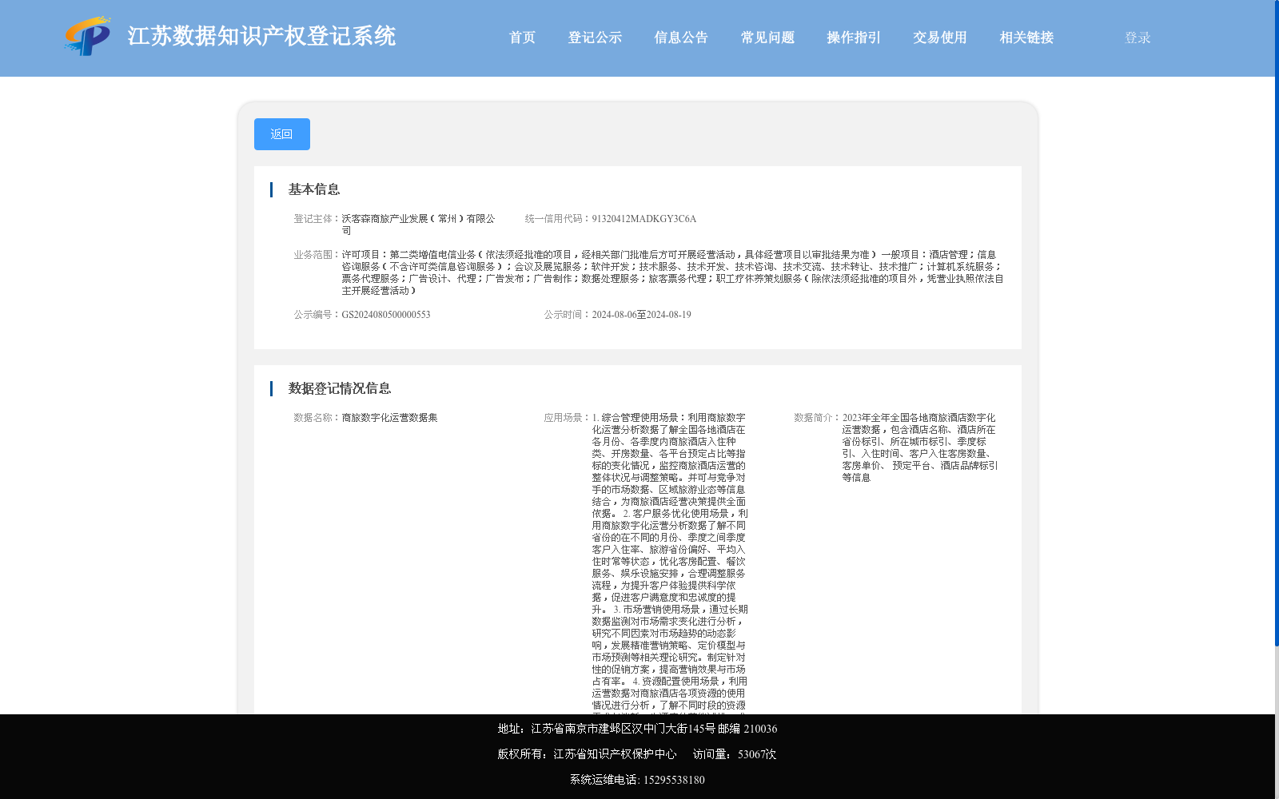Image resolution: width=1279 pixels, height=799 pixels.
Task: Open the 登记公示 menu item
Action: [595, 38]
